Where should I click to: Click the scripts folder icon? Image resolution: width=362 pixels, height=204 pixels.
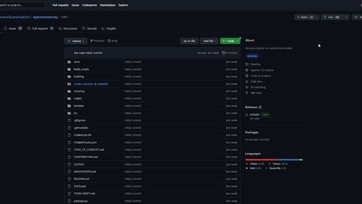69,99
